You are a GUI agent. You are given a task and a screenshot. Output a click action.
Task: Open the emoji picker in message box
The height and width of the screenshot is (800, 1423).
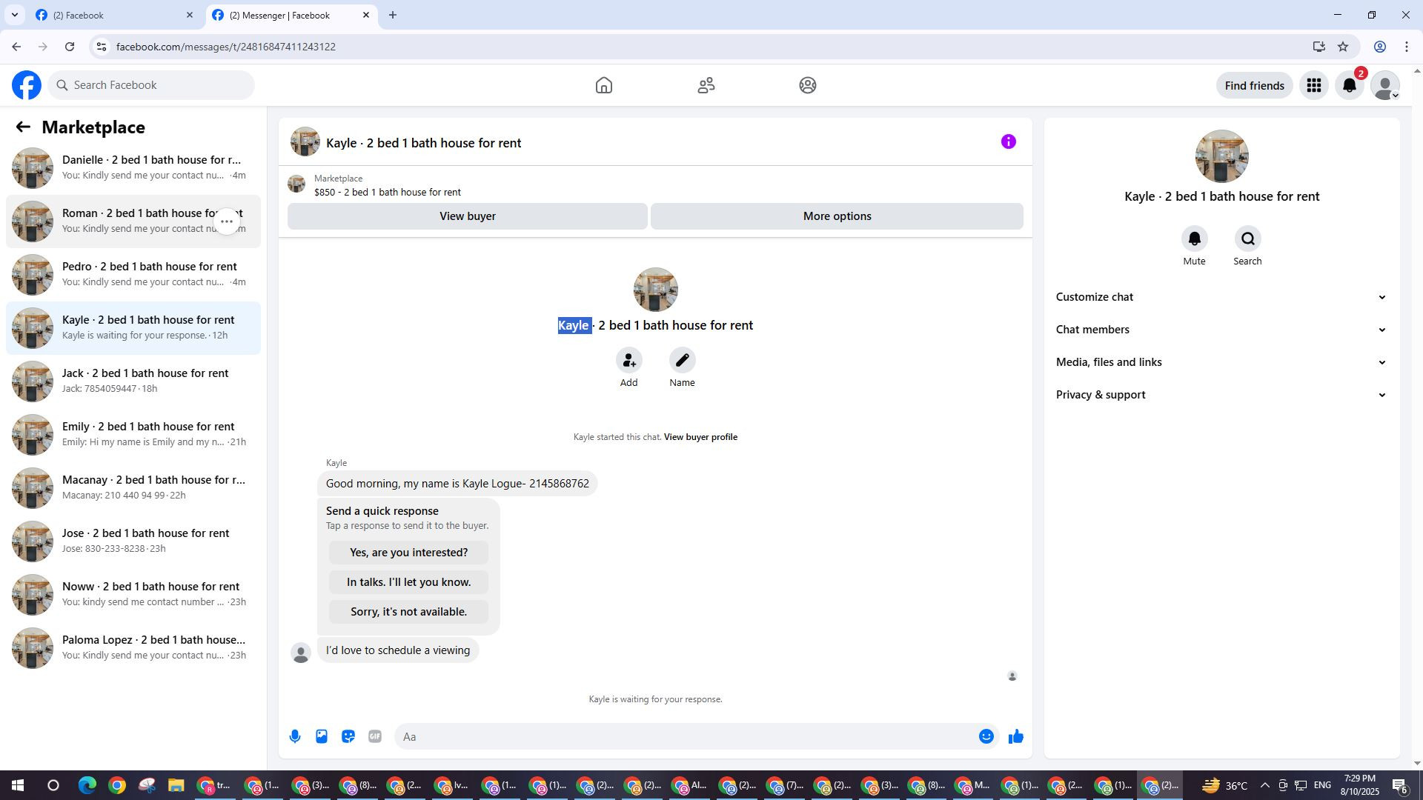986,736
